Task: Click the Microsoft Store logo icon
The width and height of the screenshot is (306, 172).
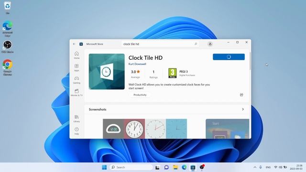Action: pos(81,44)
